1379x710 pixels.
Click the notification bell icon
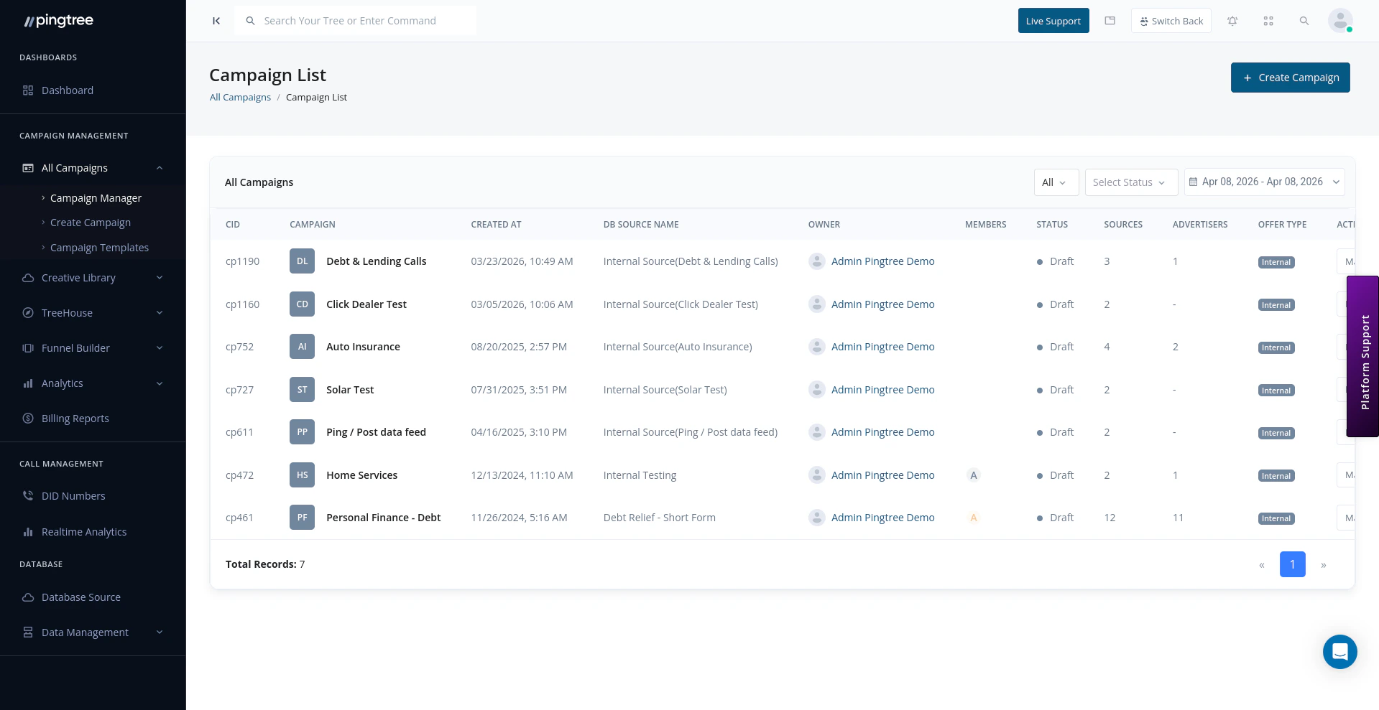1232,21
